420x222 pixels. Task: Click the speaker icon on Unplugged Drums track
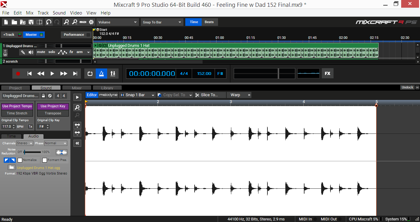click(31, 52)
